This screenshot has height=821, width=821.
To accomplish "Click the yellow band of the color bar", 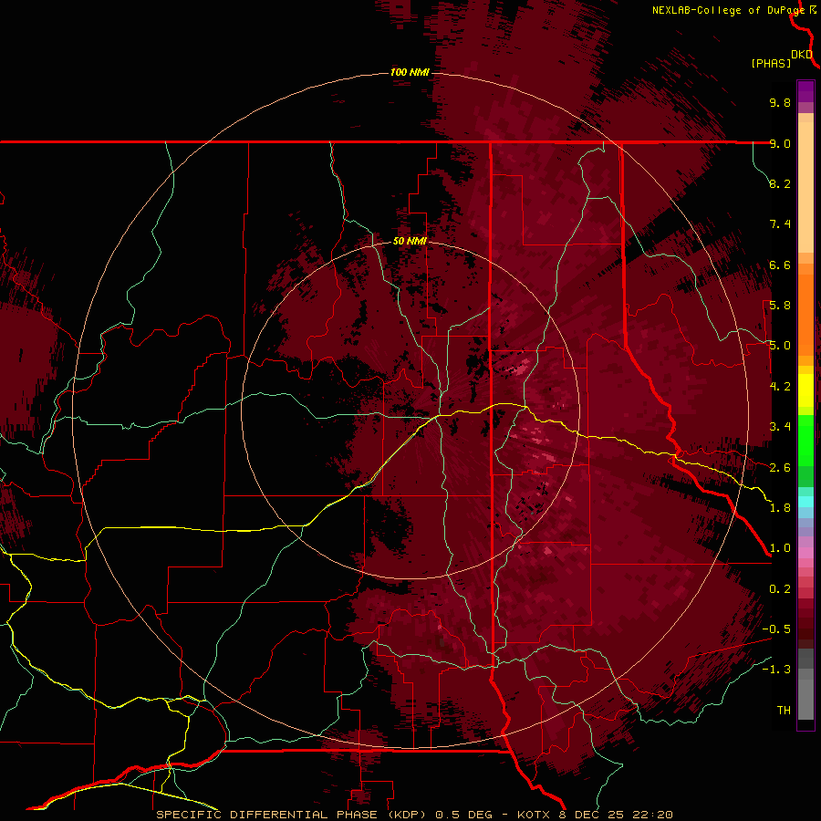I will point(805,390).
